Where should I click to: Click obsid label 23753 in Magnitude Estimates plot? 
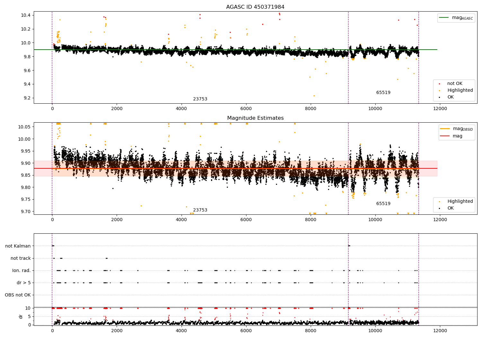[x=200, y=210]
